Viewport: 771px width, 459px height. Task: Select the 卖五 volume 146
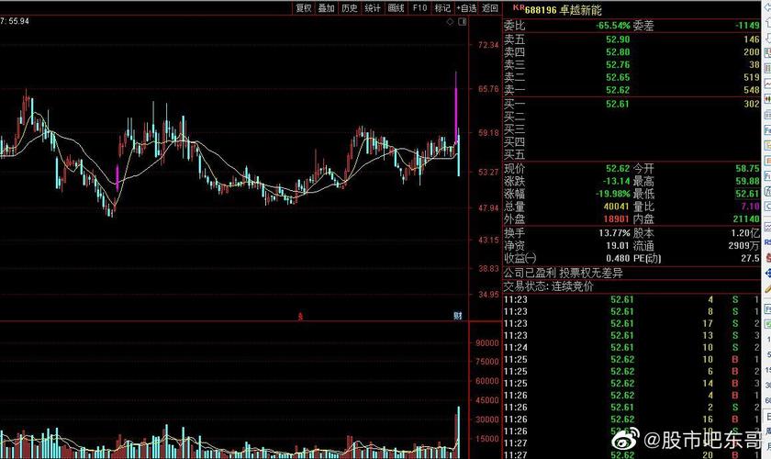coord(752,39)
